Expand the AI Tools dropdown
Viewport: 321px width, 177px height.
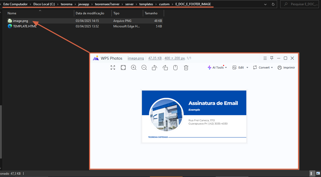(x=217, y=68)
